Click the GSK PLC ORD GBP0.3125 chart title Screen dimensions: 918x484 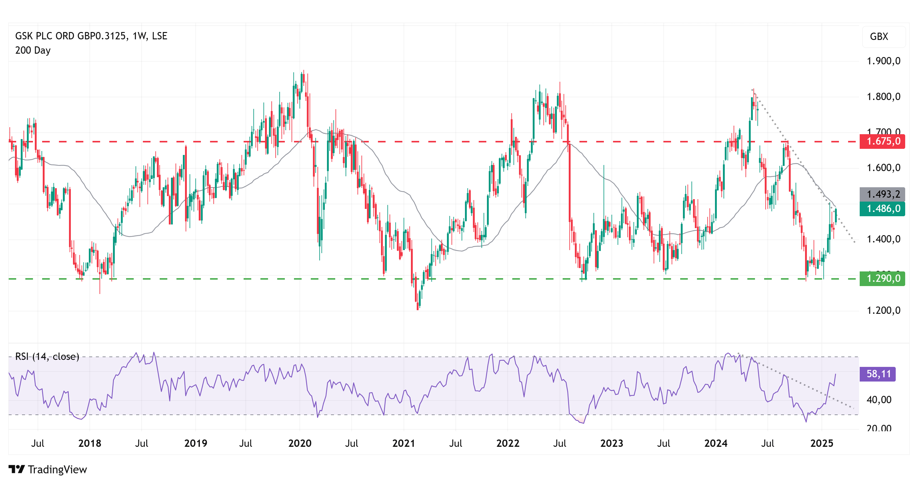click(91, 36)
